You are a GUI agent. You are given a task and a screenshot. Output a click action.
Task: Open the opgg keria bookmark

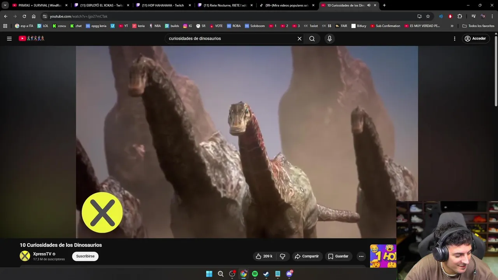pos(96,26)
